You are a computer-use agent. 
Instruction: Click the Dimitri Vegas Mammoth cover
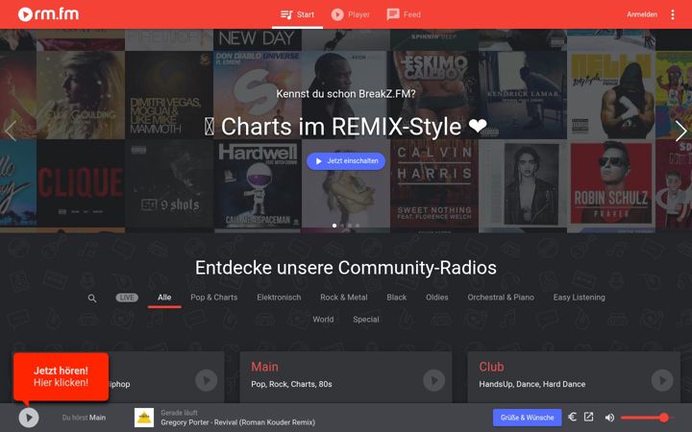[x=169, y=95]
